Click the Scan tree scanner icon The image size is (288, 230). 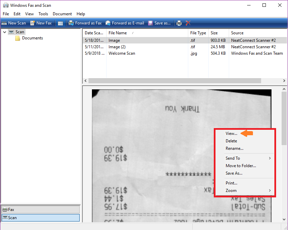click(11, 32)
